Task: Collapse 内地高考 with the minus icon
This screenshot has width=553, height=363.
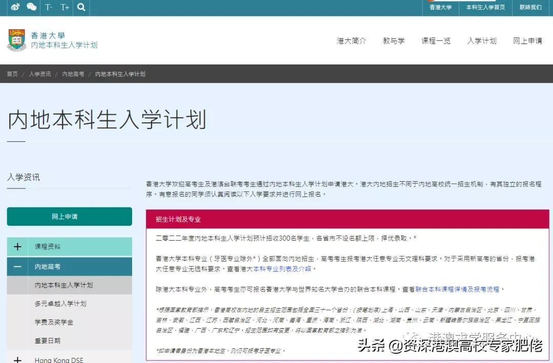Action: (17, 266)
